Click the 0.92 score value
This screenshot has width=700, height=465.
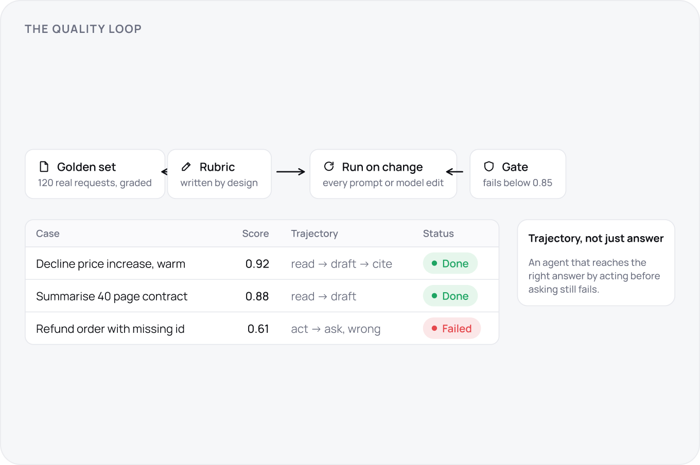click(x=257, y=264)
